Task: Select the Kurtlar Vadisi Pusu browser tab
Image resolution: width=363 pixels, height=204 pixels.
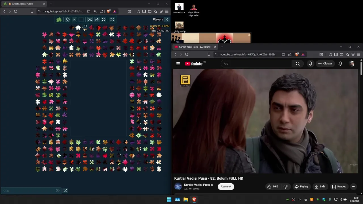Action: [x=195, y=47]
